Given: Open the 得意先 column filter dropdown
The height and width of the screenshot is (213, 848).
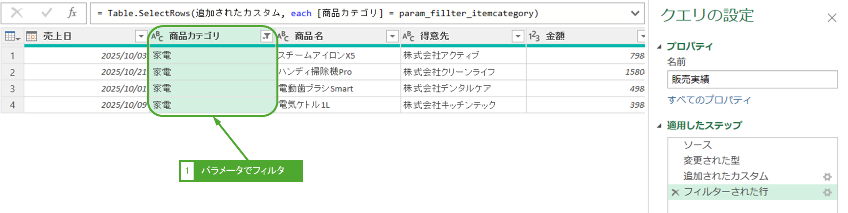Looking at the screenshot, I should (518, 36).
